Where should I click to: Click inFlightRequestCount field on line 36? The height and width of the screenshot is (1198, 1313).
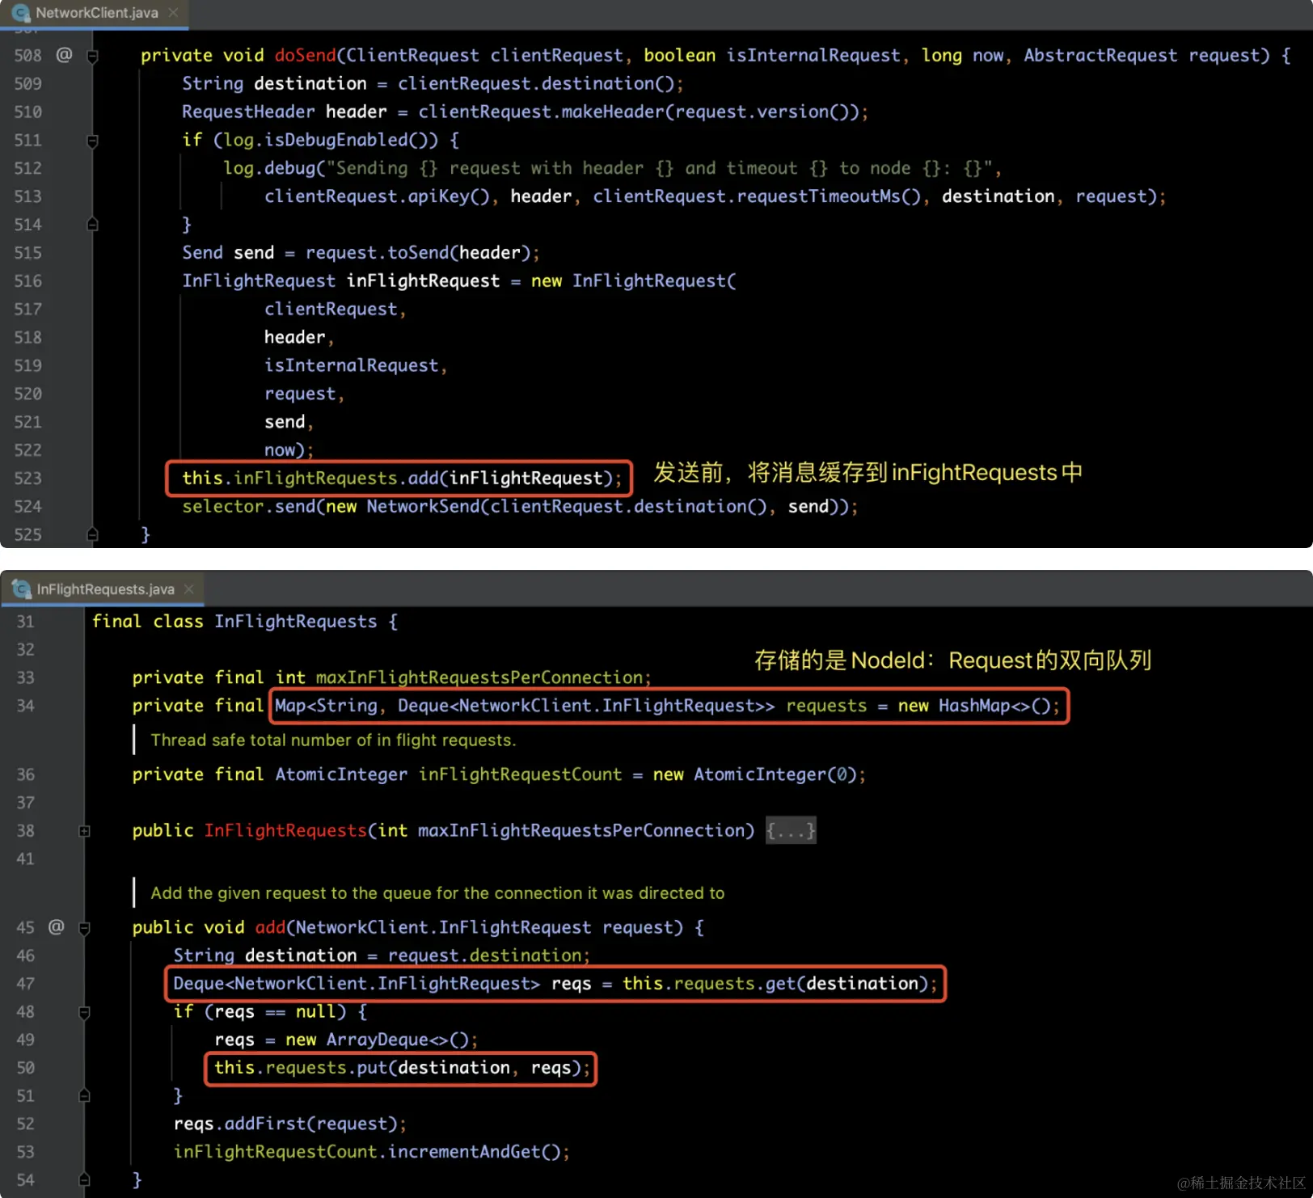[x=520, y=774]
